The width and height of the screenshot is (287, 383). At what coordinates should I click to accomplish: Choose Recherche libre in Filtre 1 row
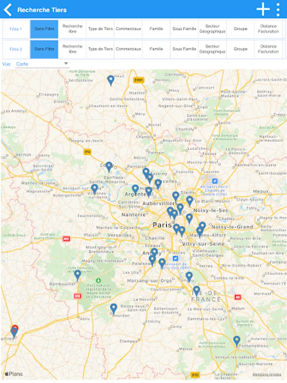72,29
